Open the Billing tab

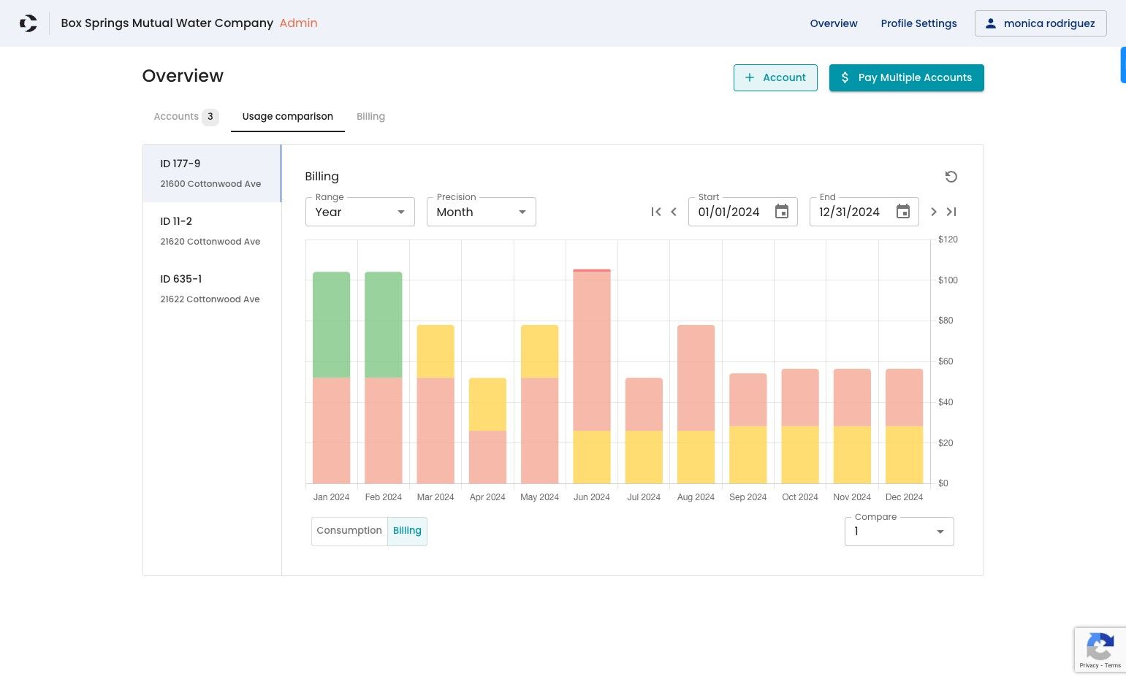(370, 117)
